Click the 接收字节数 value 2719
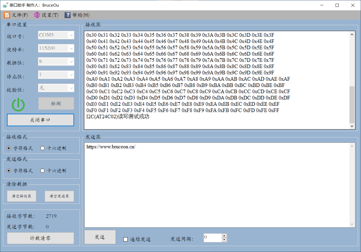Image resolution: width=361 pixels, height=252 pixels. 51,216
